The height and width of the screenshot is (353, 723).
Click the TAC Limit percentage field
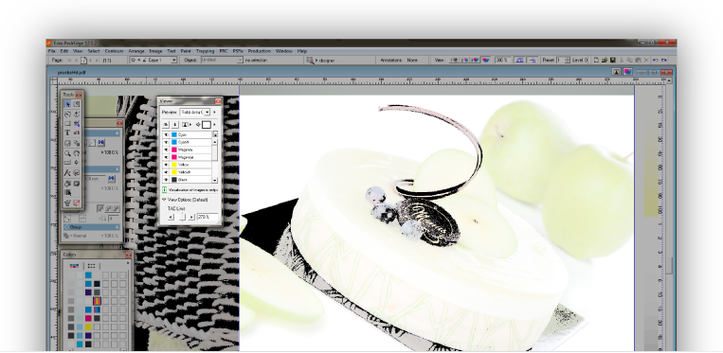coord(207,217)
